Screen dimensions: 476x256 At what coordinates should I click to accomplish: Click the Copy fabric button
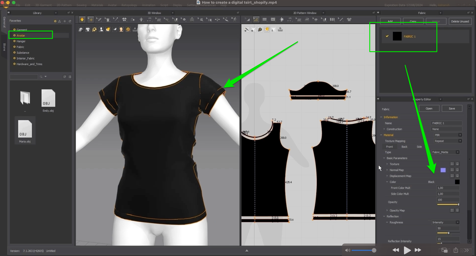[x=413, y=21]
